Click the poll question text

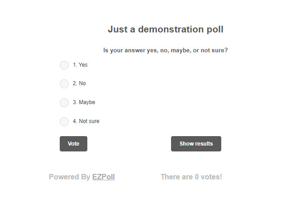(166, 50)
